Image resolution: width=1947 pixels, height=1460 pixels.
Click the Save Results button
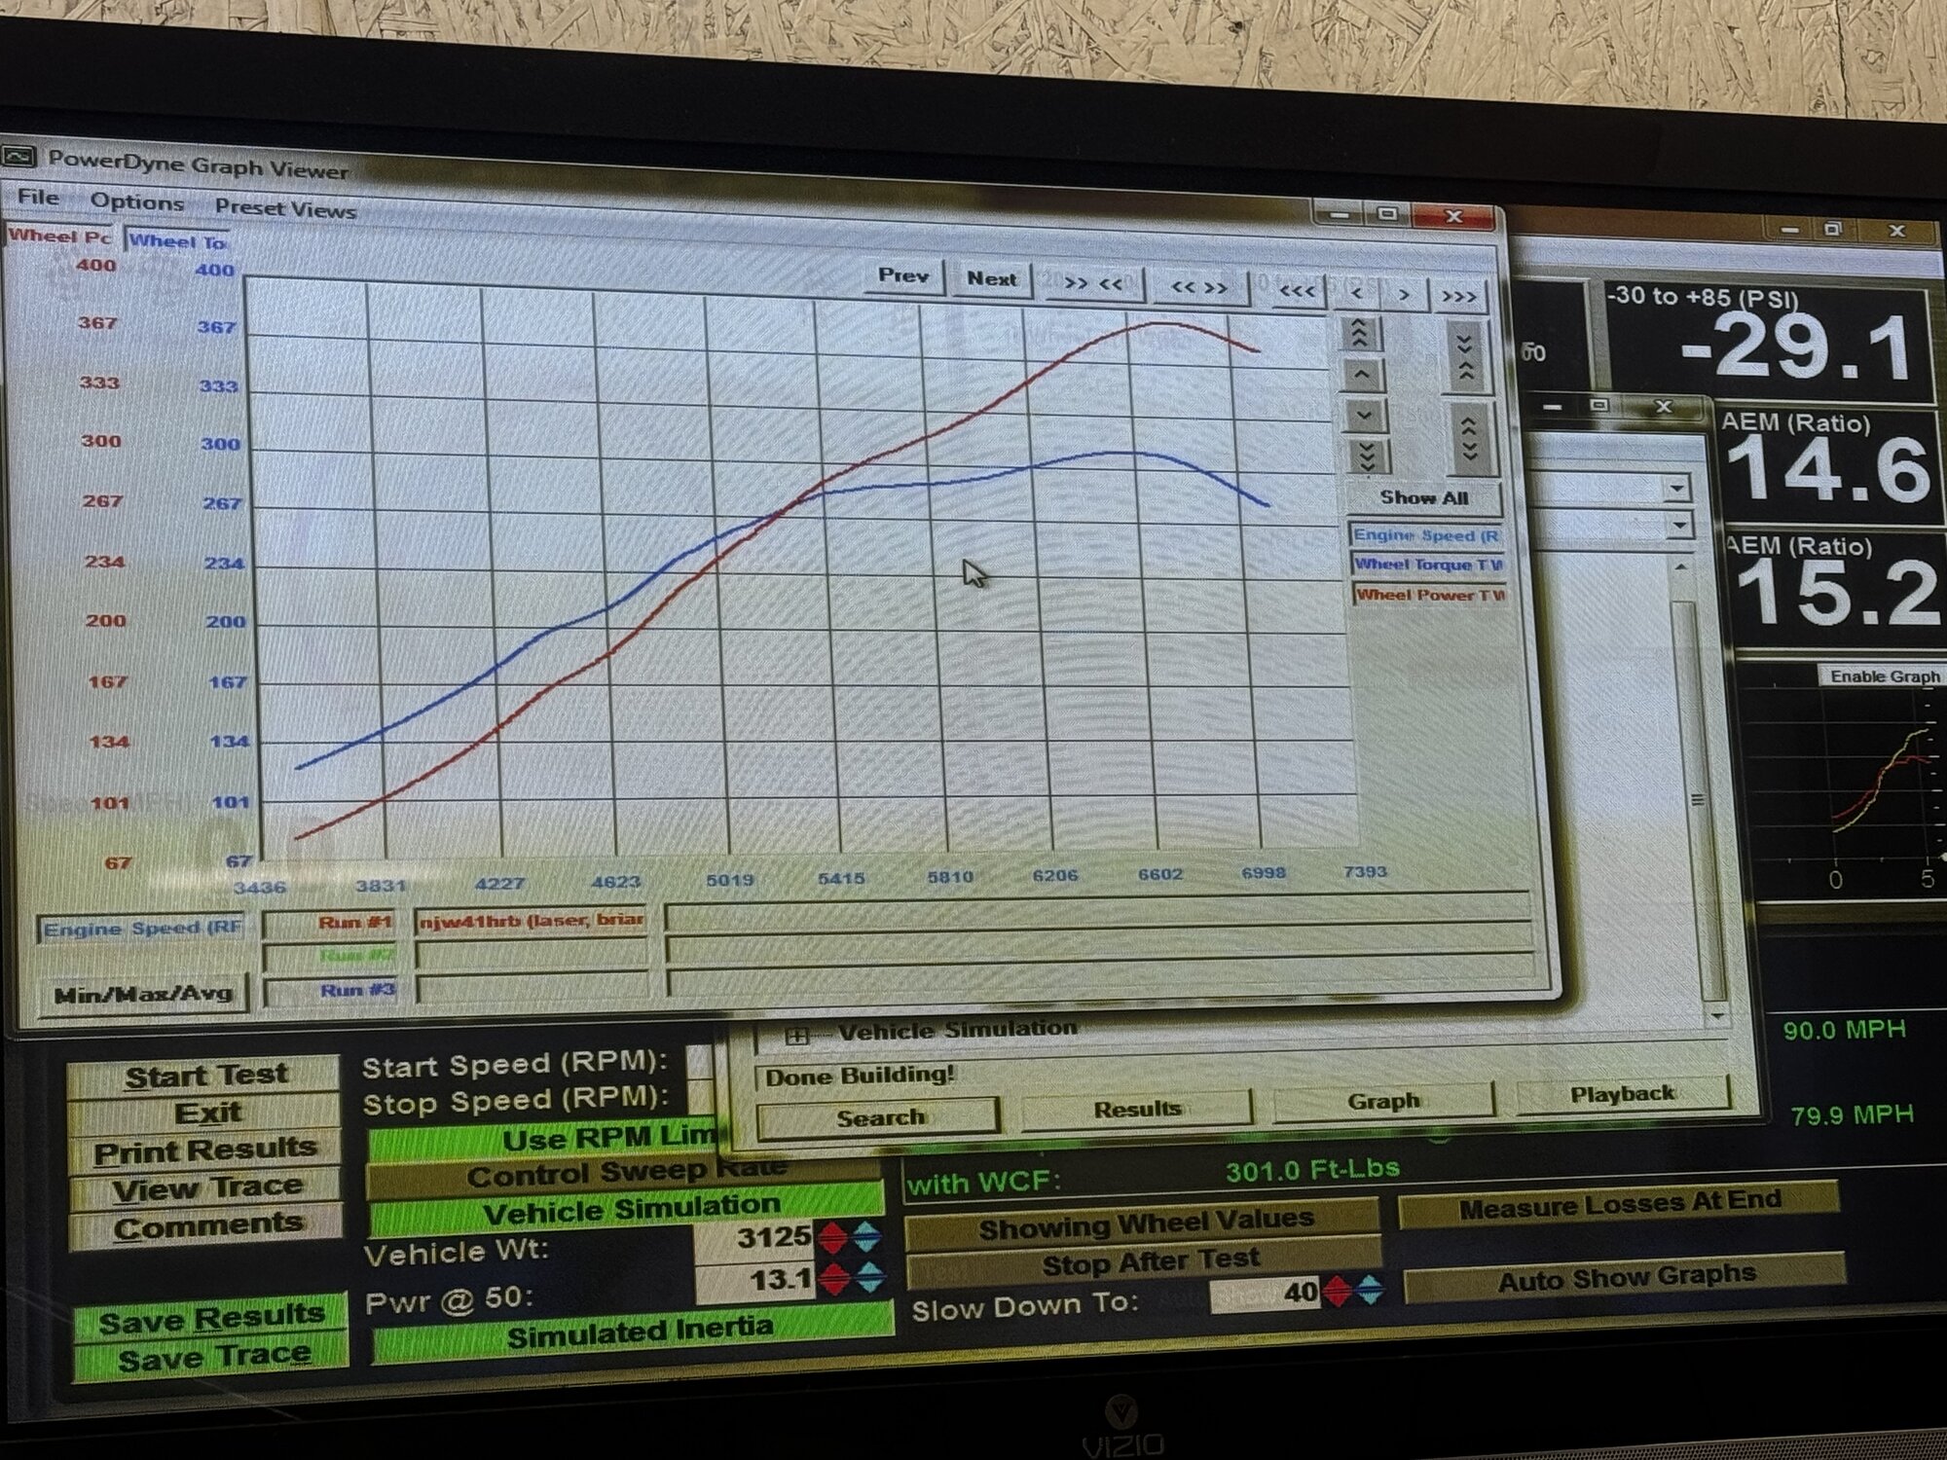coord(210,1318)
